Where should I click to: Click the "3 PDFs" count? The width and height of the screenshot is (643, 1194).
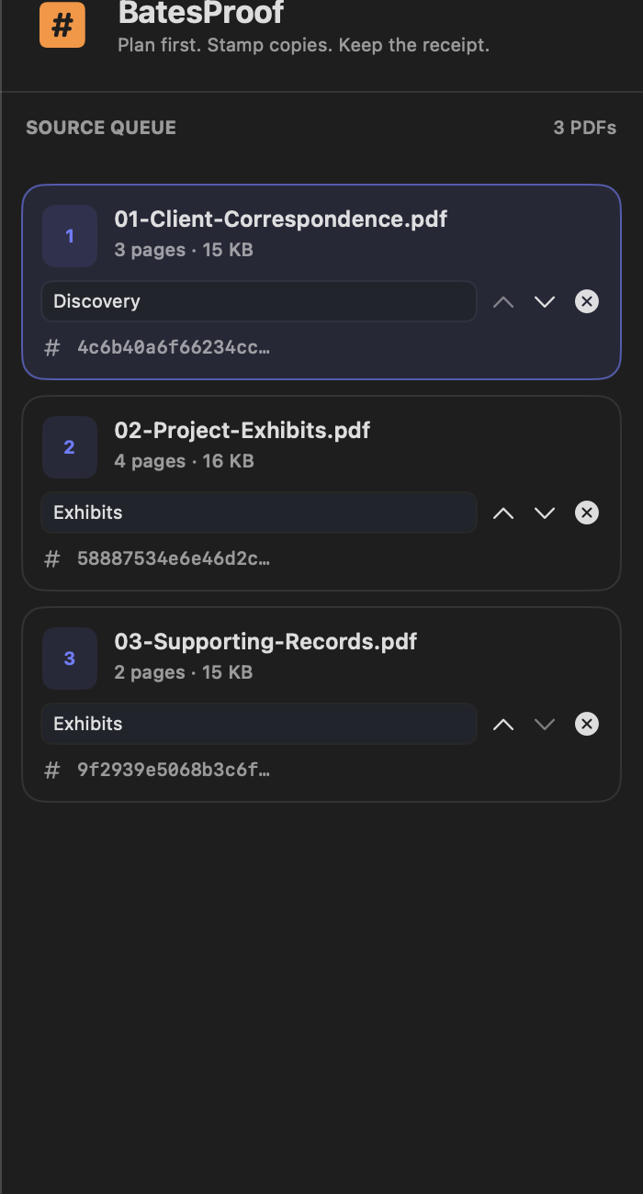point(585,128)
